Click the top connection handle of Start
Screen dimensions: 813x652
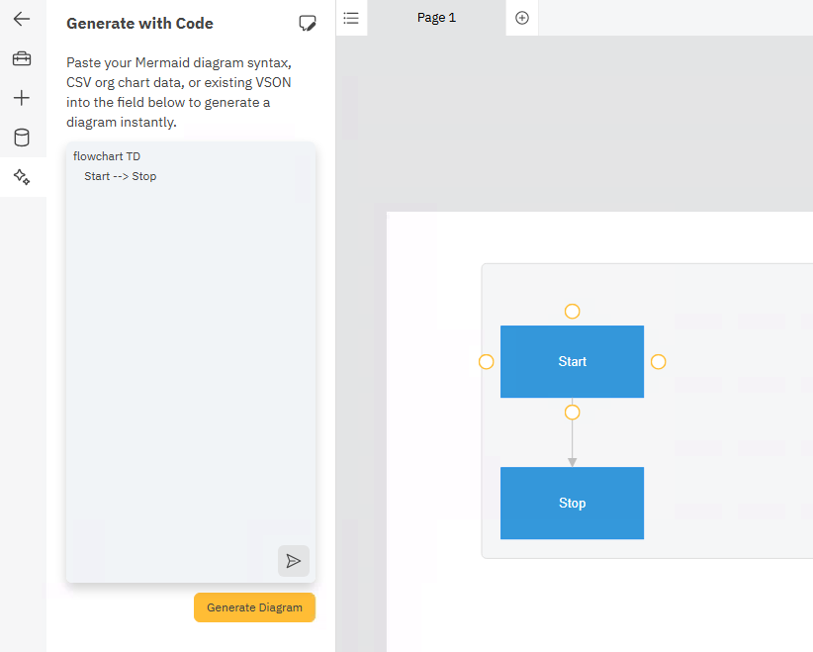(572, 312)
